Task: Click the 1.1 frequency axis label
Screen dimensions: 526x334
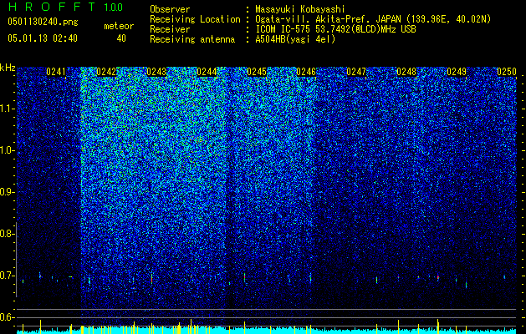Action: pyautogui.click(x=8, y=109)
